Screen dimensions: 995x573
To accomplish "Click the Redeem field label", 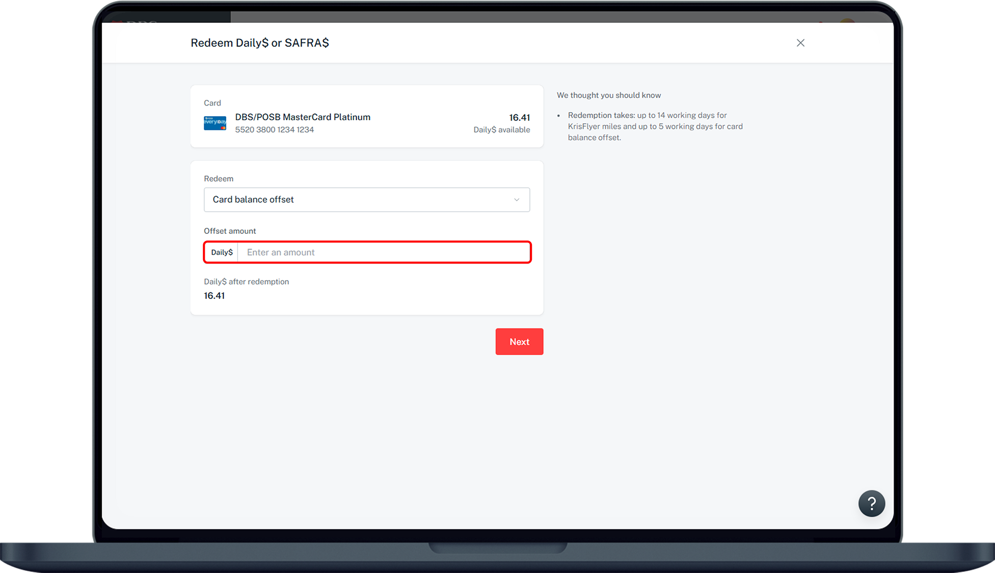I will pyautogui.click(x=219, y=179).
